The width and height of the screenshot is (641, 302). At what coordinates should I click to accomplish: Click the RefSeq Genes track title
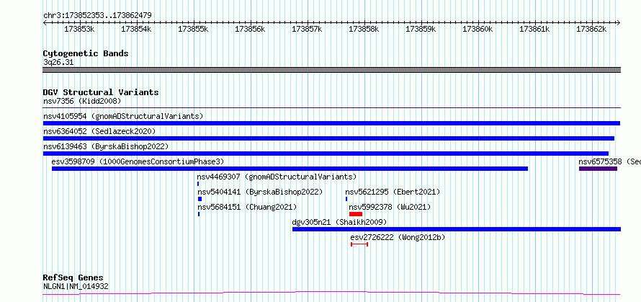[73, 278]
